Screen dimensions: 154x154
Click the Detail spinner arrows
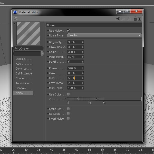pyautogui.click(x=83, y=62)
